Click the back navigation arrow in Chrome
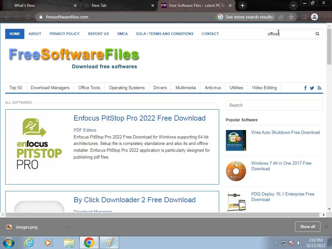The image size is (332, 249). pos(7,17)
